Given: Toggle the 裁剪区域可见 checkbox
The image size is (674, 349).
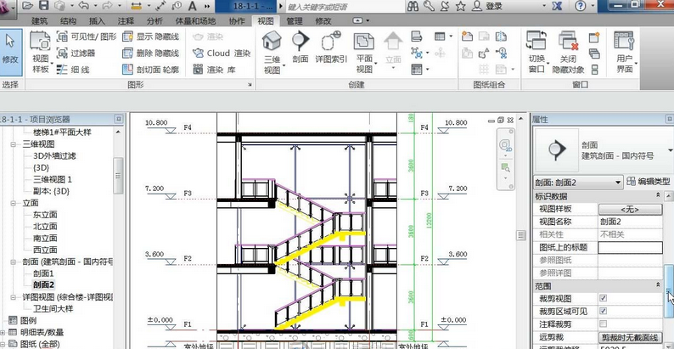Looking at the screenshot, I should tap(603, 312).
